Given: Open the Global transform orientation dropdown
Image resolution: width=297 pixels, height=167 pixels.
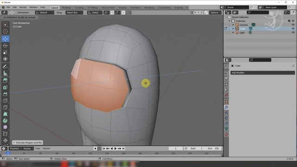Looking at the screenshot, I should 95,13.
